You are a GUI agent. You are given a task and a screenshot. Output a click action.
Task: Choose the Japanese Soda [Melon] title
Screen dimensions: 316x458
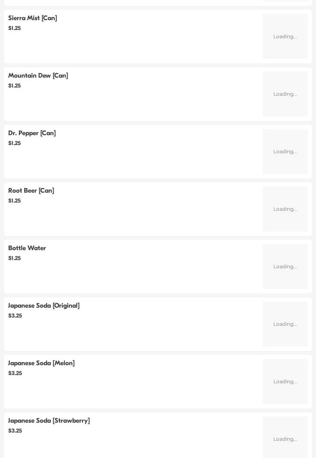pyautogui.click(x=41, y=363)
